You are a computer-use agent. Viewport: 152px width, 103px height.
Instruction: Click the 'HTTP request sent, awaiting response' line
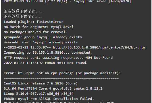pyautogui.click(x=58, y=58)
